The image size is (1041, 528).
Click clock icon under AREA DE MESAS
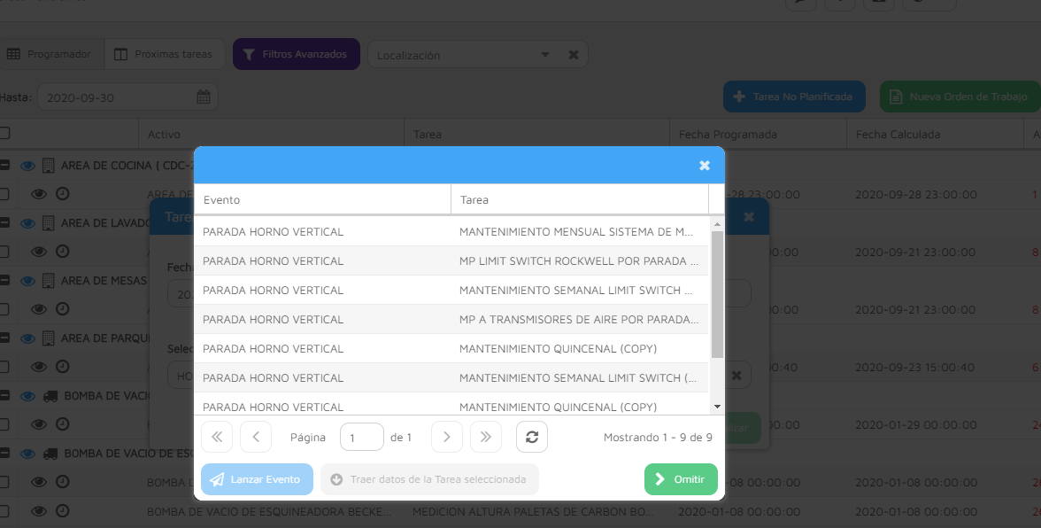pyautogui.click(x=62, y=309)
